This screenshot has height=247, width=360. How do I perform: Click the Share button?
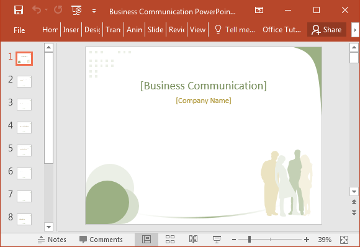click(x=326, y=30)
